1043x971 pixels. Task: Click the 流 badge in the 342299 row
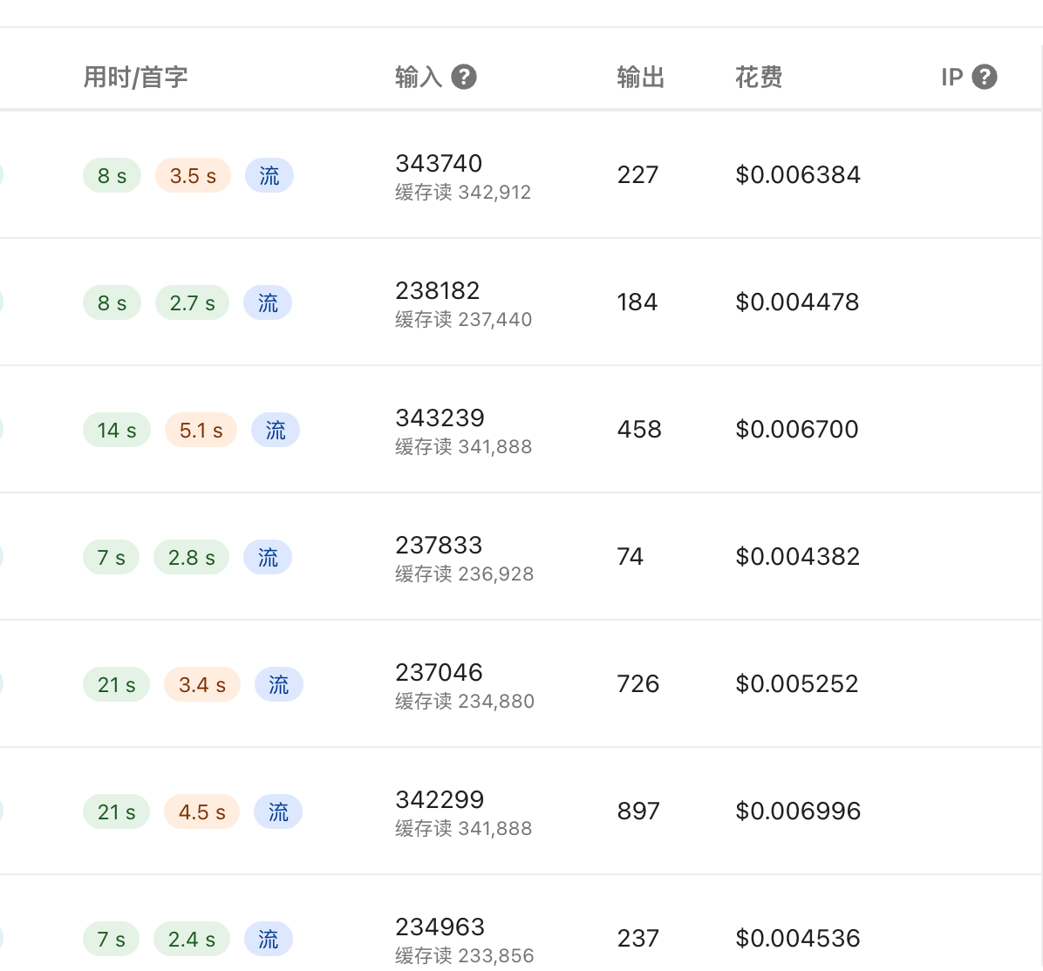pos(278,811)
